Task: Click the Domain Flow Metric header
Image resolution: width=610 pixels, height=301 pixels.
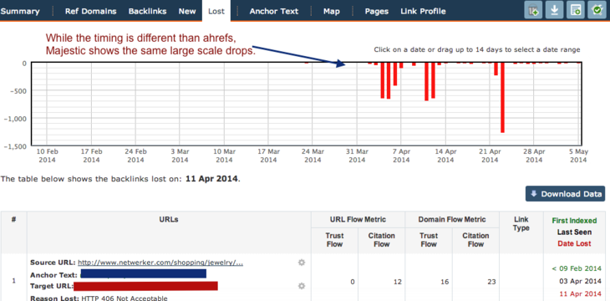Action: pos(452,220)
